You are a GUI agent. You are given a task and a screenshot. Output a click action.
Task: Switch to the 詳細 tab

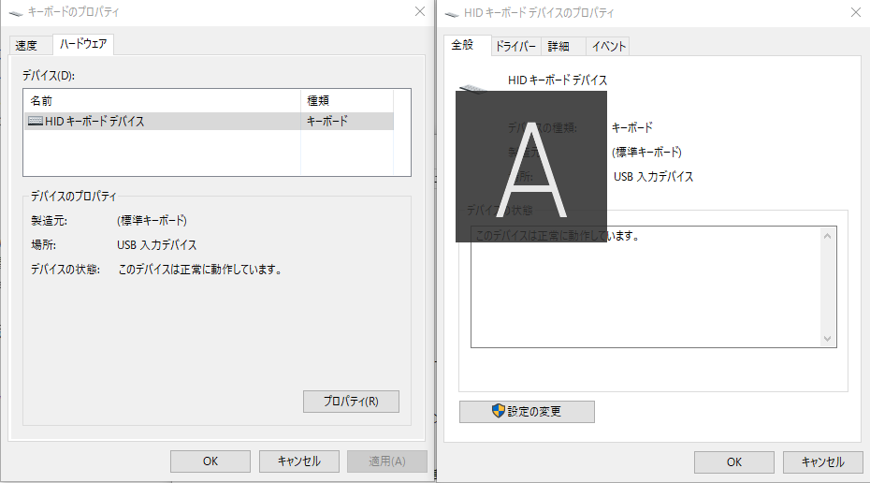(558, 46)
